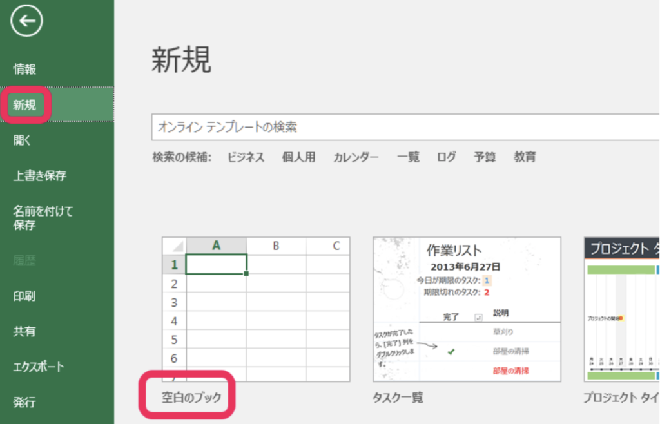Select 発行 in the sidebar

(x=24, y=402)
